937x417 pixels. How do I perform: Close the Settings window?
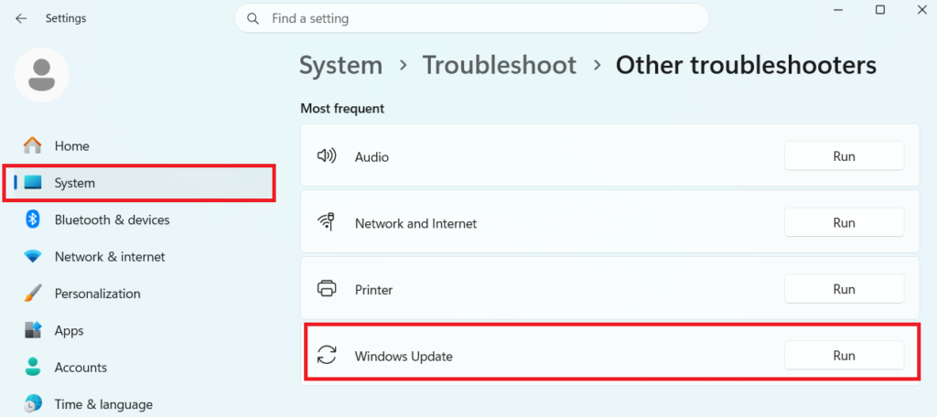921,9
